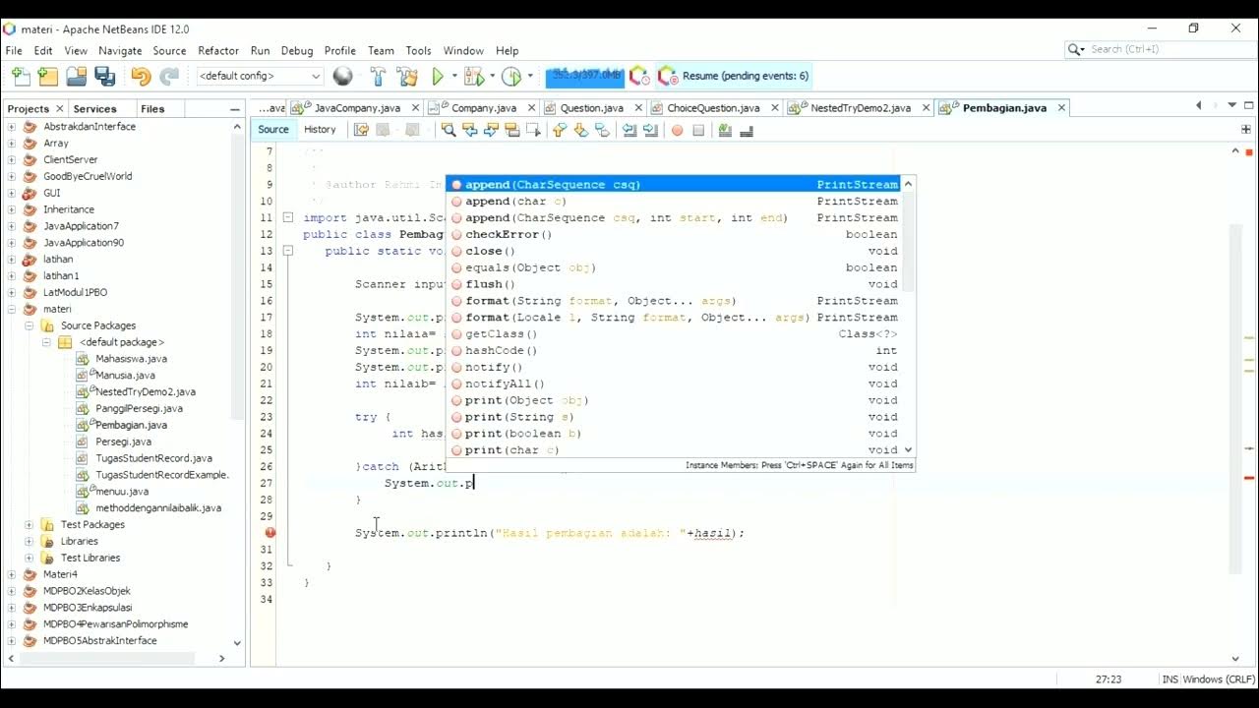Collapse the Source Packages node
Image resolution: width=1259 pixels, height=708 pixels.
pyautogui.click(x=30, y=325)
